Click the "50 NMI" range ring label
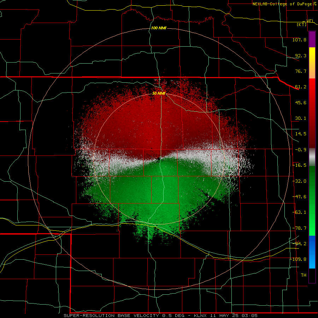318x318 pixels. point(159,93)
